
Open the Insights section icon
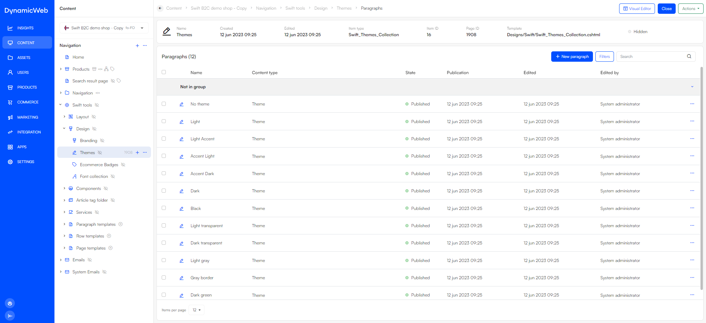point(10,28)
